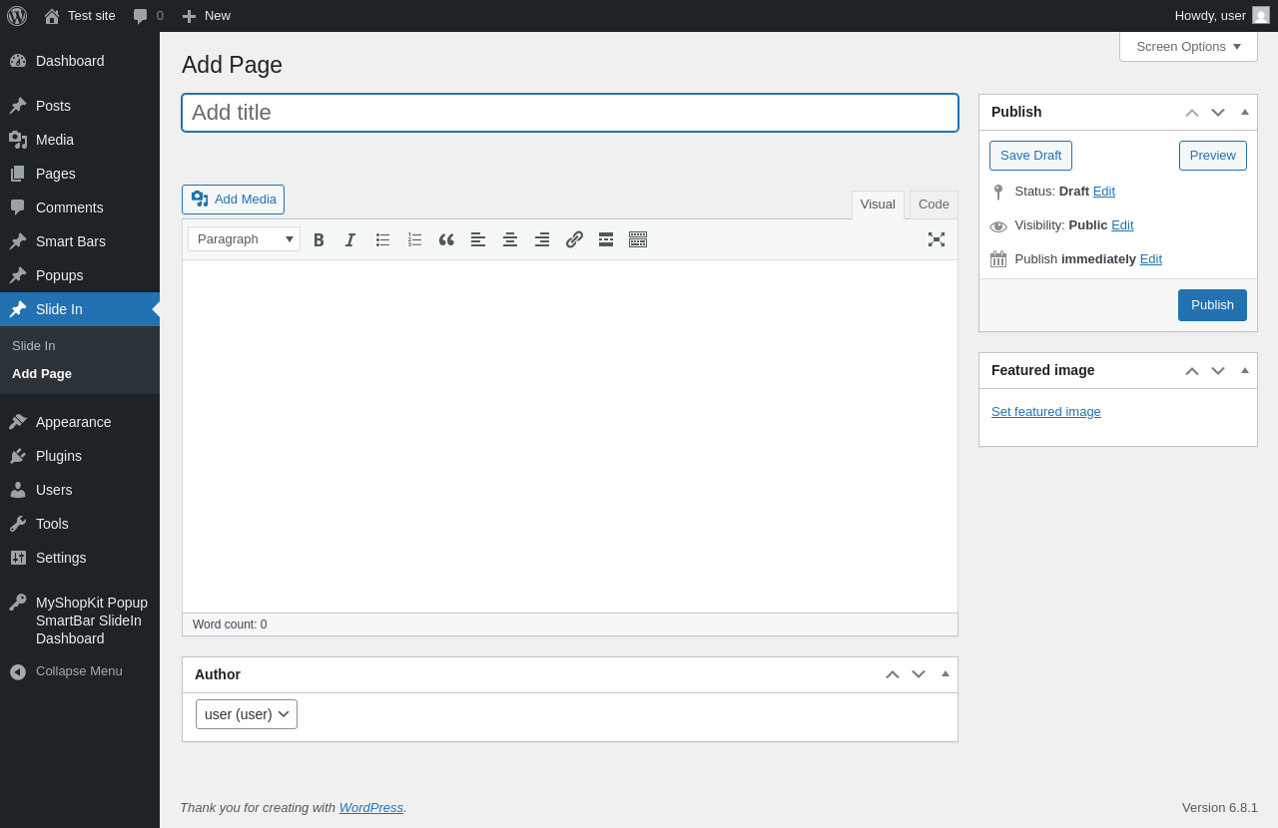Viewport: 1278px width, 828px height.
Task: Click the user avatar in admin bar
Action: click(1261, 15)
